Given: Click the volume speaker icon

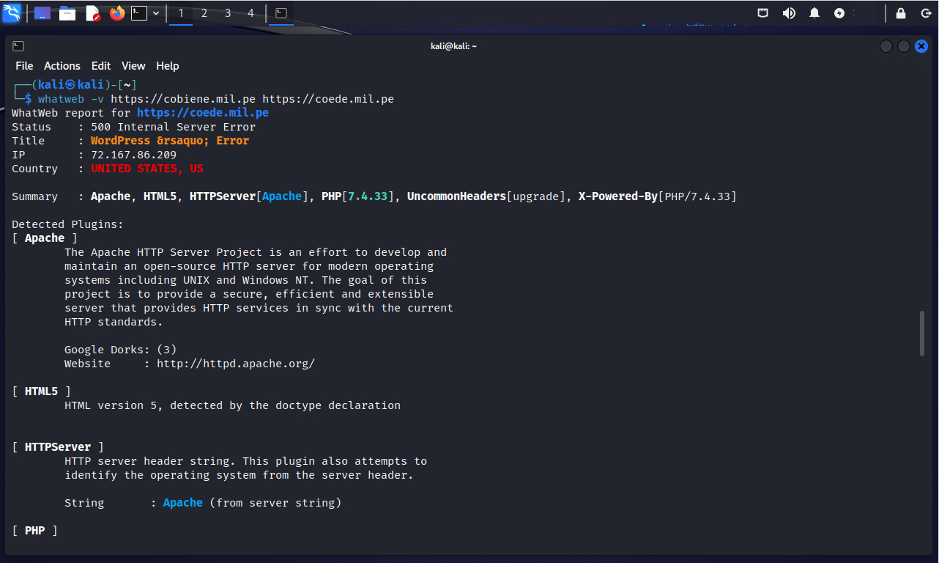Looking at the screenshot, I should 789,13.
